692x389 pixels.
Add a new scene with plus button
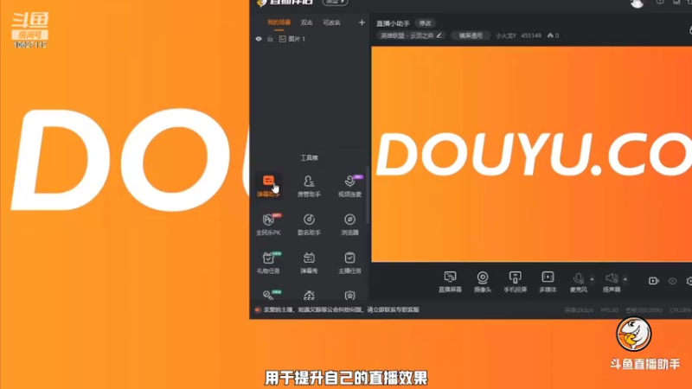pyautogui.click(x=362, y=22)
